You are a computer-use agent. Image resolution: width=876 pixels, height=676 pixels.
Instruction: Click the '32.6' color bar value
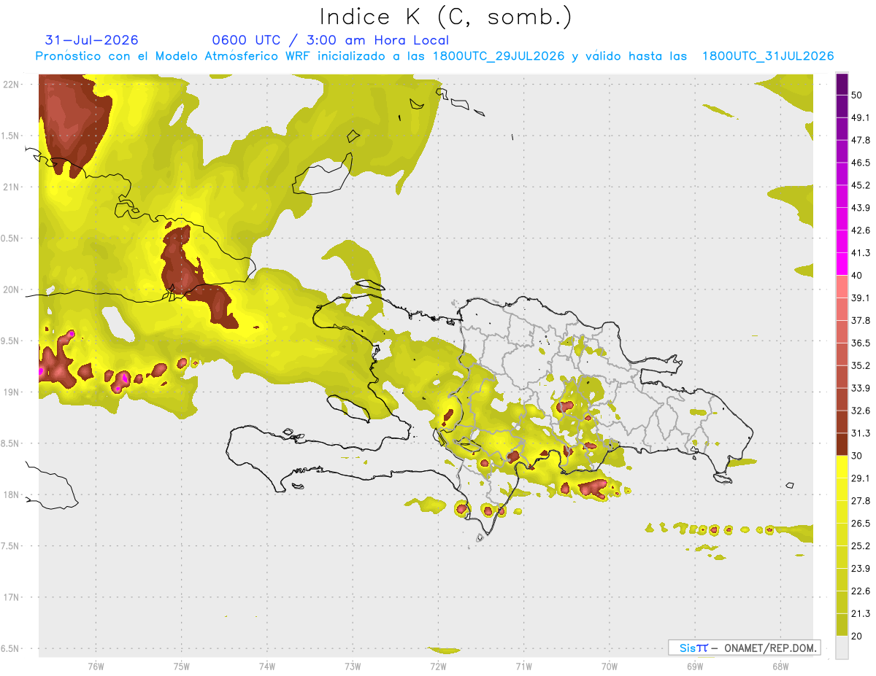[861, 411]
